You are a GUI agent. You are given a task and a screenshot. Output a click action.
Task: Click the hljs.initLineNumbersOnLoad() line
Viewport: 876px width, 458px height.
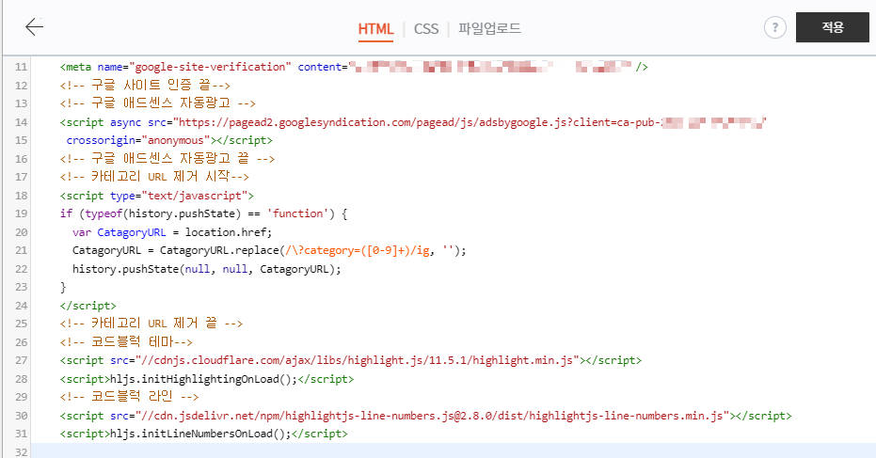[x=203, y=434]
